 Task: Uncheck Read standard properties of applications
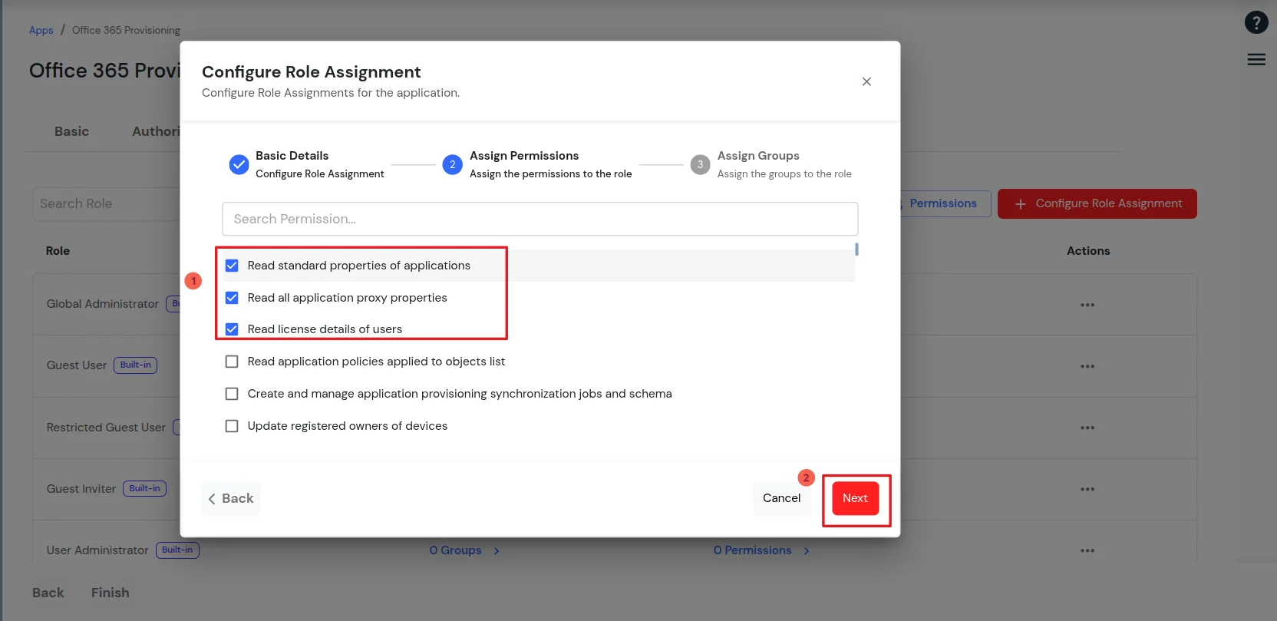(x=232, y=266)
